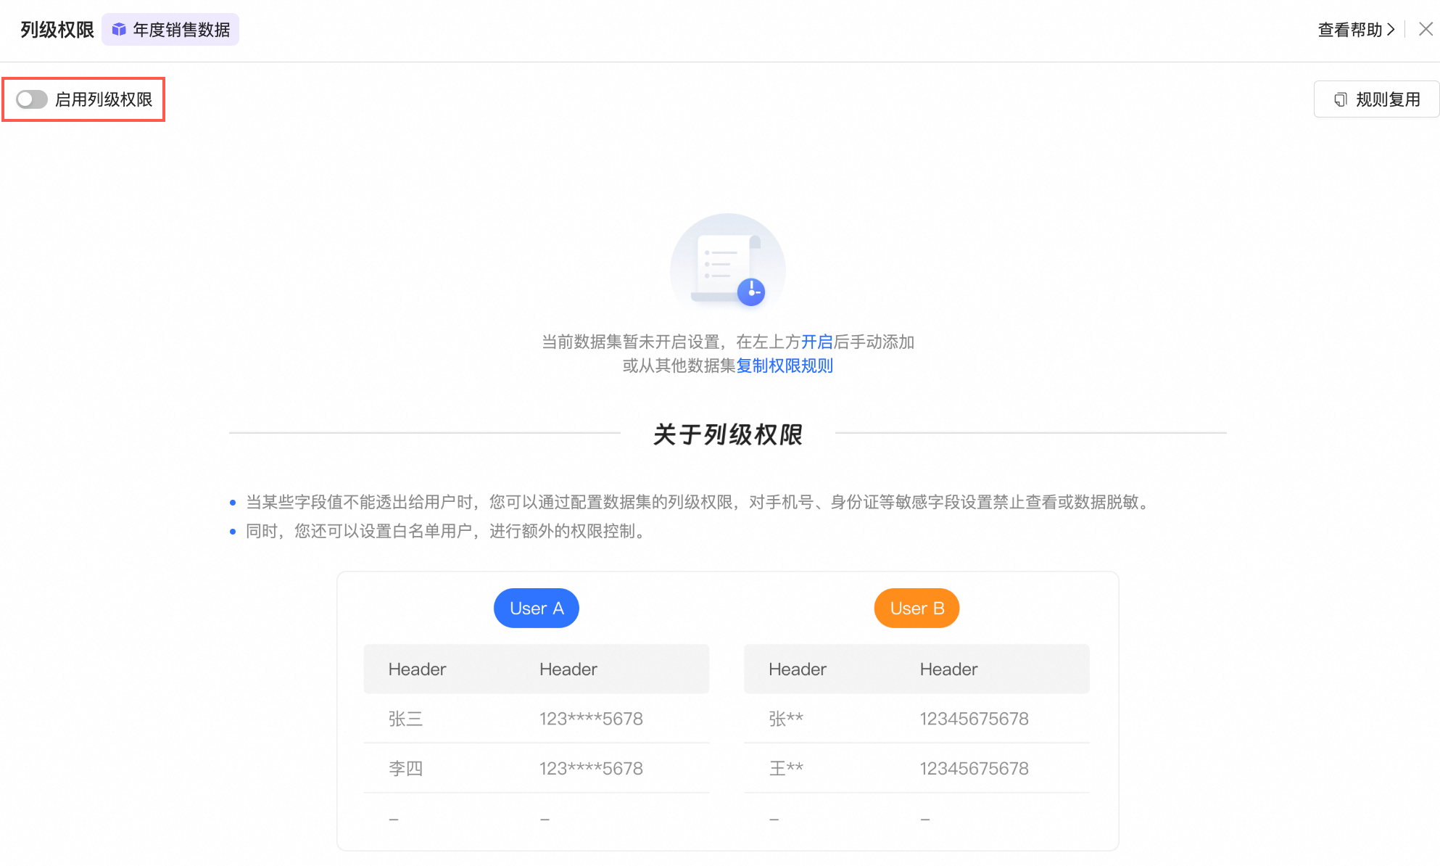Viewport: 1440px width, 866px height.
Task: Click the orange User B badge
Action: (x=916, y=608)
